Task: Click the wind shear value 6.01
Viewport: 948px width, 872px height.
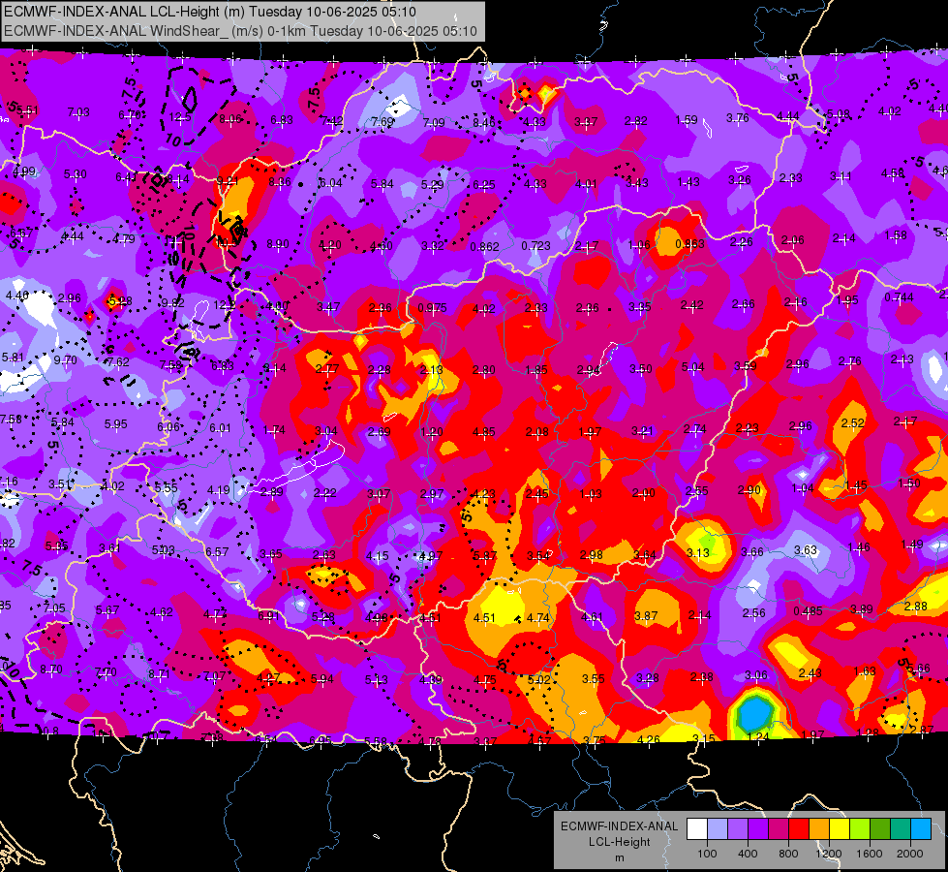Action: (x=220, y=428)
